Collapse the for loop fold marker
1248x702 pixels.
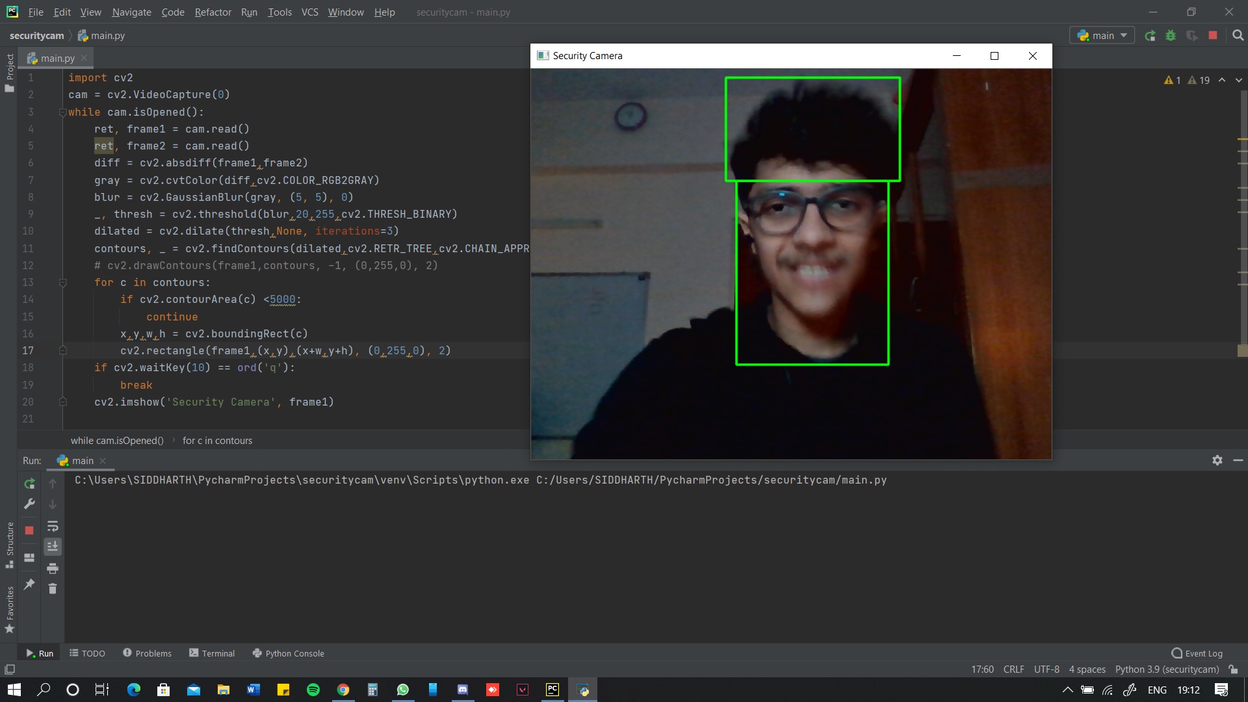click(x=63, y=283)
